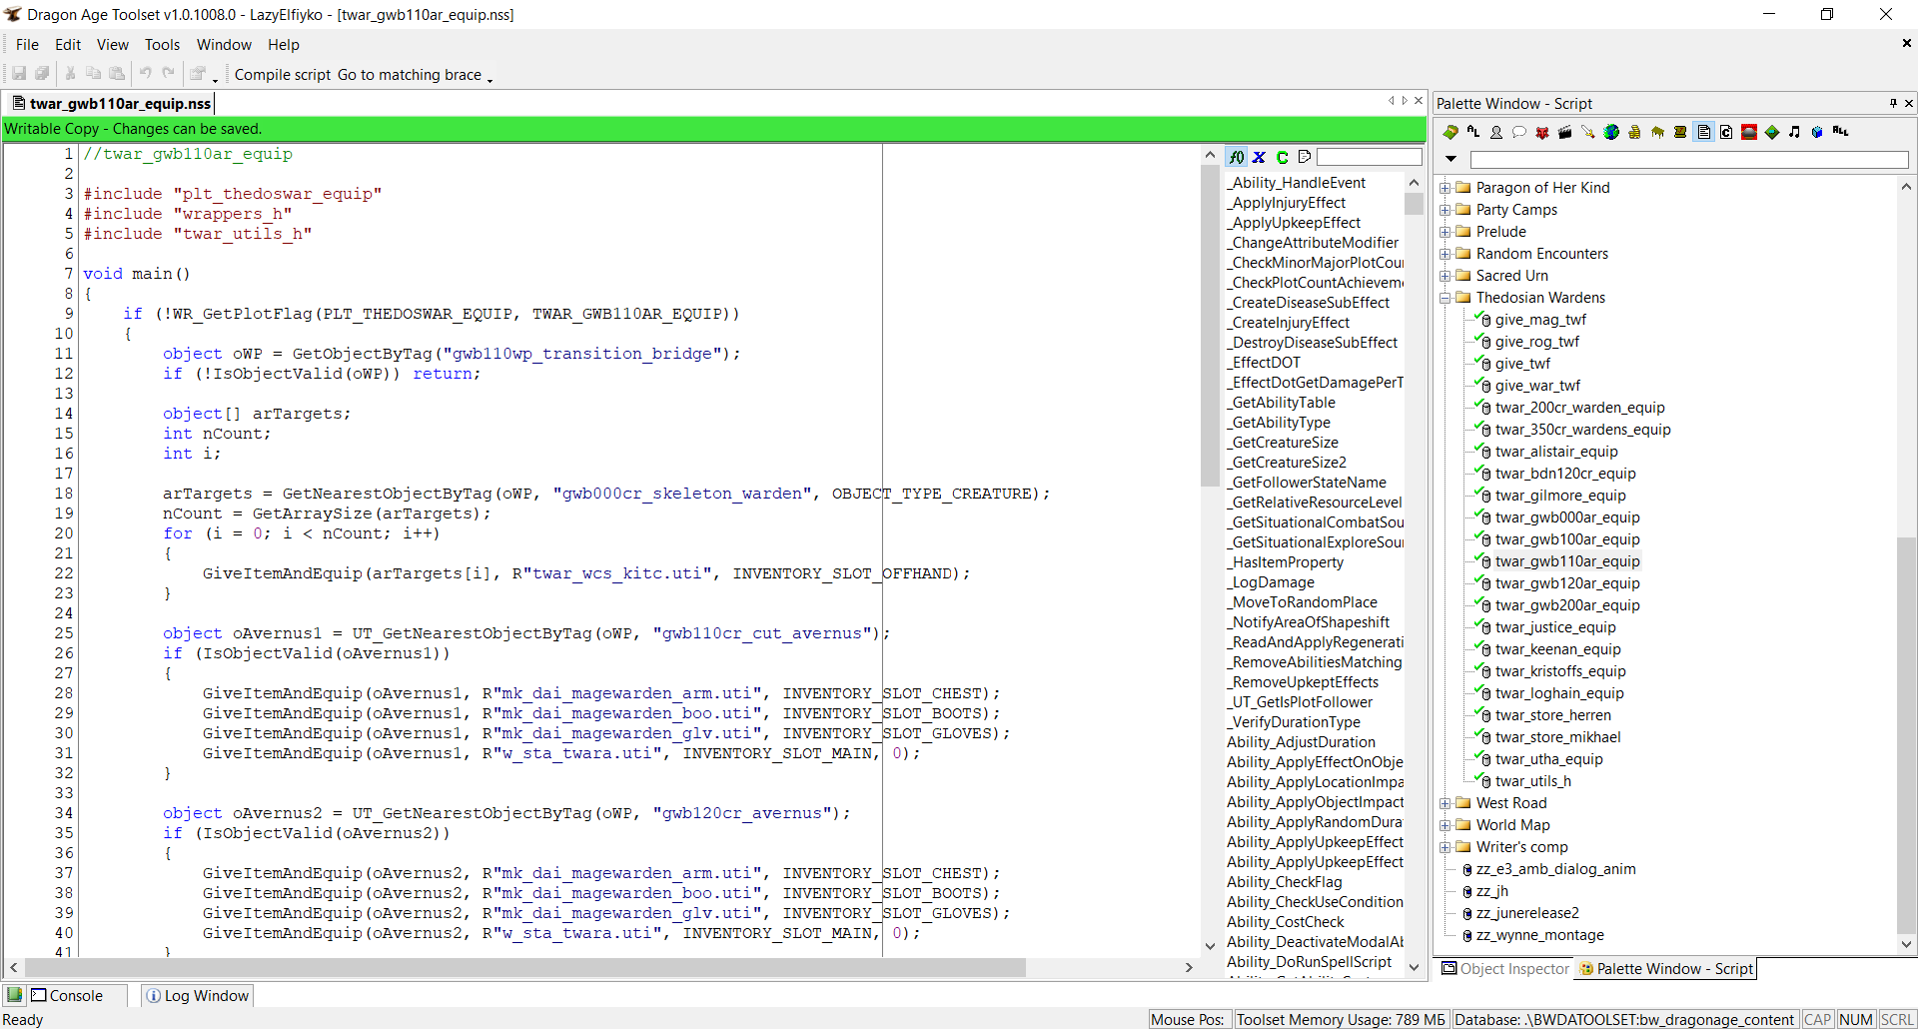Open the Cutscene clapperboard palette icon

pos(1565,132)
